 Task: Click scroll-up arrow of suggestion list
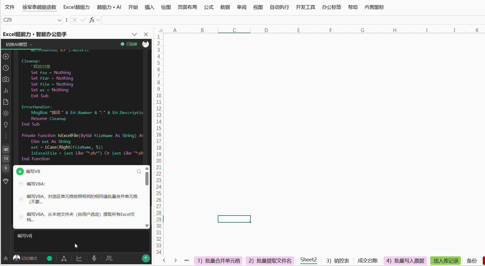147,168
